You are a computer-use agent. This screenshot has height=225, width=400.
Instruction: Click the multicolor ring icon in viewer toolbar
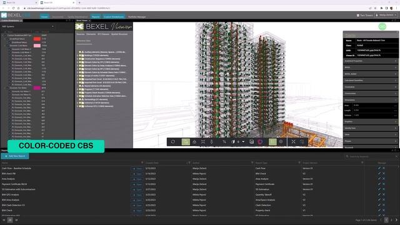[260, 142]
